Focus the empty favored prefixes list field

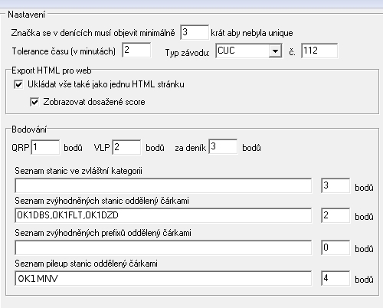click(163, 247)
